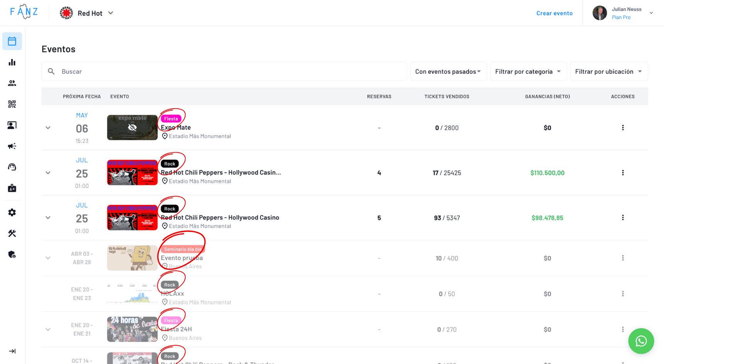Open 'Filtrar por categoría' dropdown
Screen dimensions: 729x364
tap(528, 72)
